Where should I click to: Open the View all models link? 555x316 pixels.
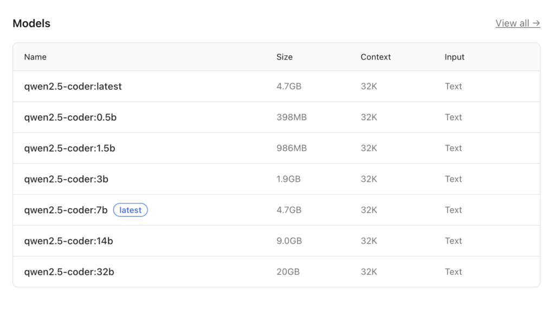point(517,23)
